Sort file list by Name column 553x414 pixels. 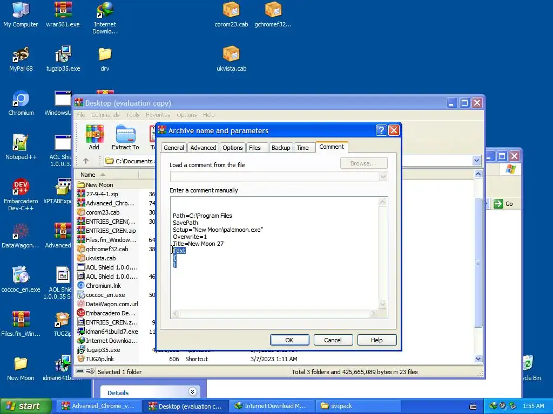coord(107,175)
